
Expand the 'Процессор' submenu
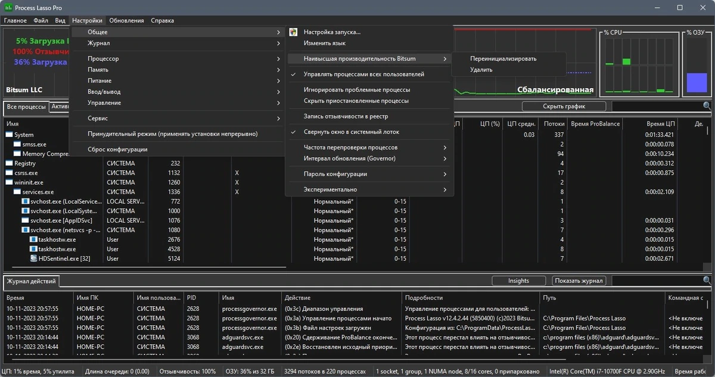[x=177, y=59]
